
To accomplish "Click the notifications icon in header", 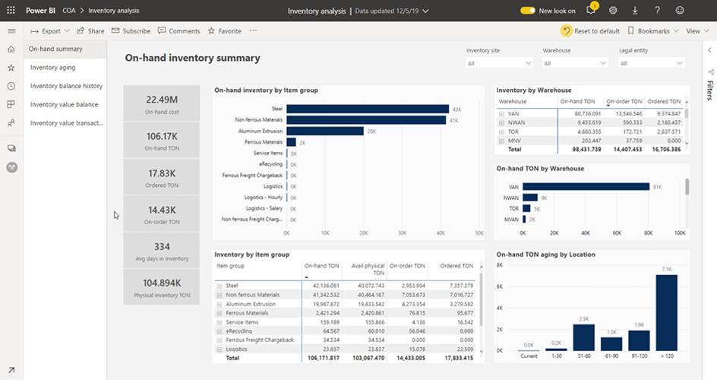I will (x=591, y=11).
